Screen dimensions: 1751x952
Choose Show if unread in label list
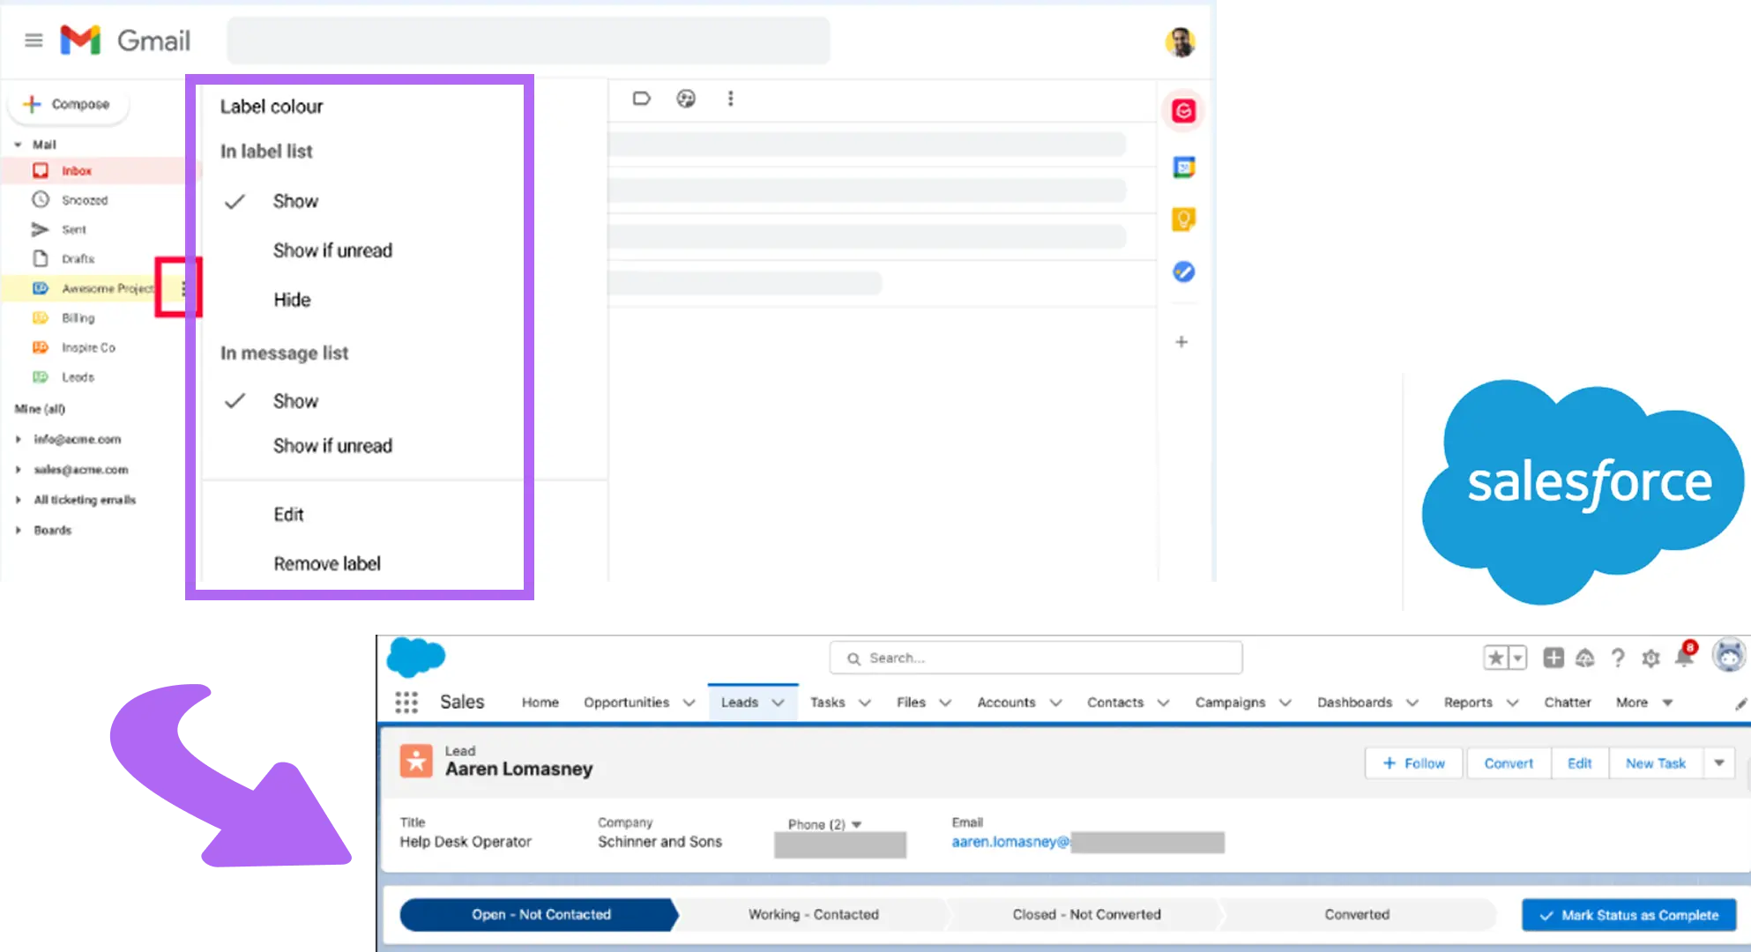[x=332, y=251]
